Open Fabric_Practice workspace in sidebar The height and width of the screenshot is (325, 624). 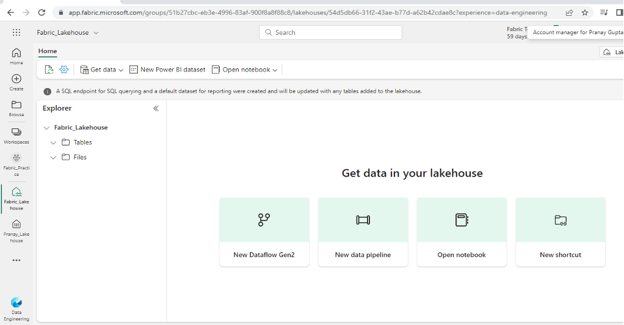16,165
